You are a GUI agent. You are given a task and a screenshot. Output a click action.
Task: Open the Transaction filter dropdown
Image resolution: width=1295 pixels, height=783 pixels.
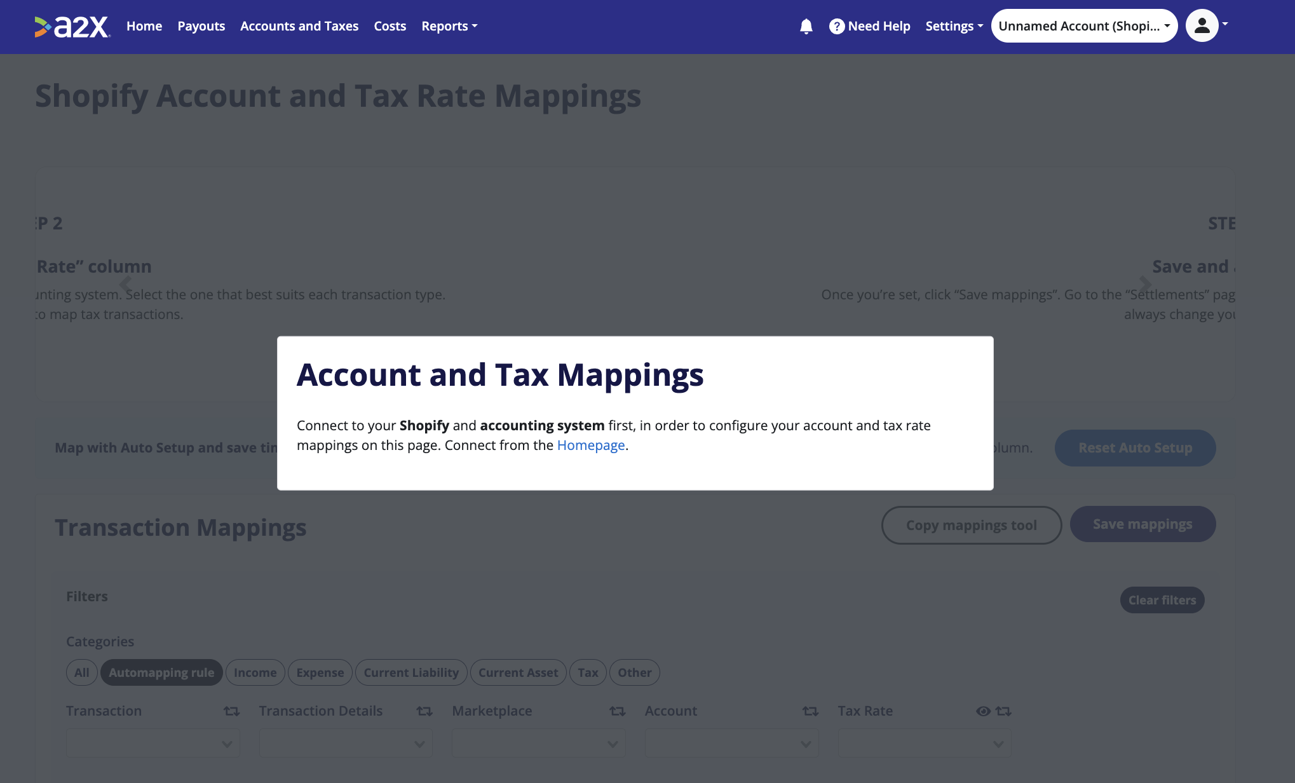[153, 744]
